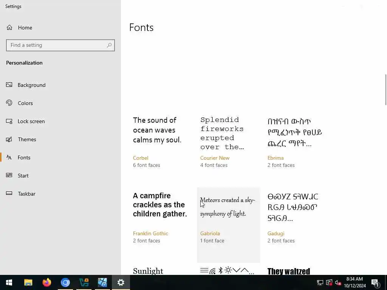Click the network tray icon
The image size is (387, 290).
tap(320, 282)
